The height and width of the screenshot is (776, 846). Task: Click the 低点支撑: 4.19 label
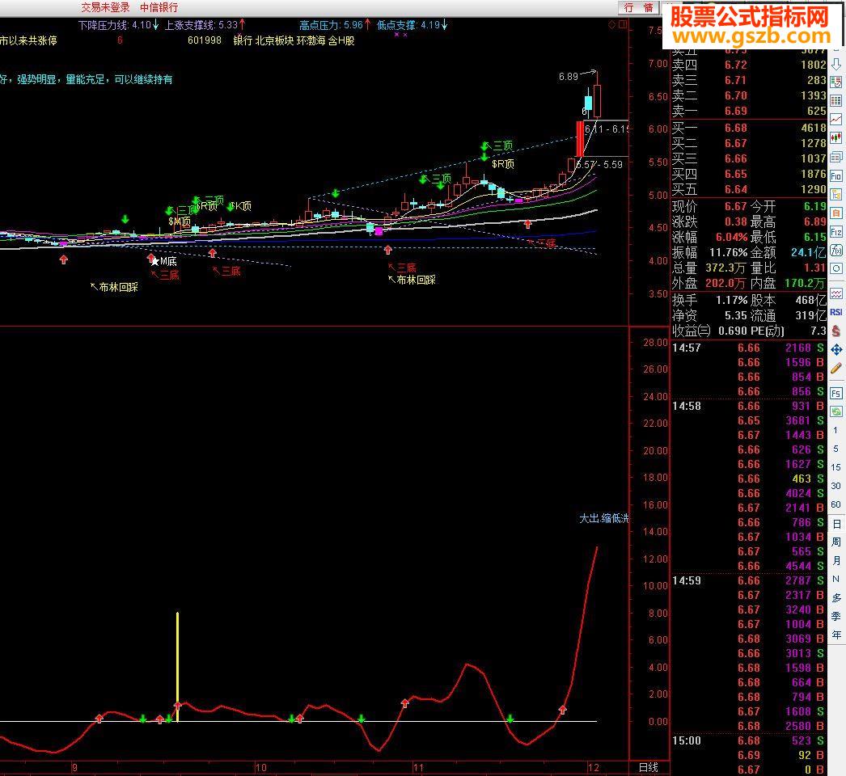(x=412, y=25)
